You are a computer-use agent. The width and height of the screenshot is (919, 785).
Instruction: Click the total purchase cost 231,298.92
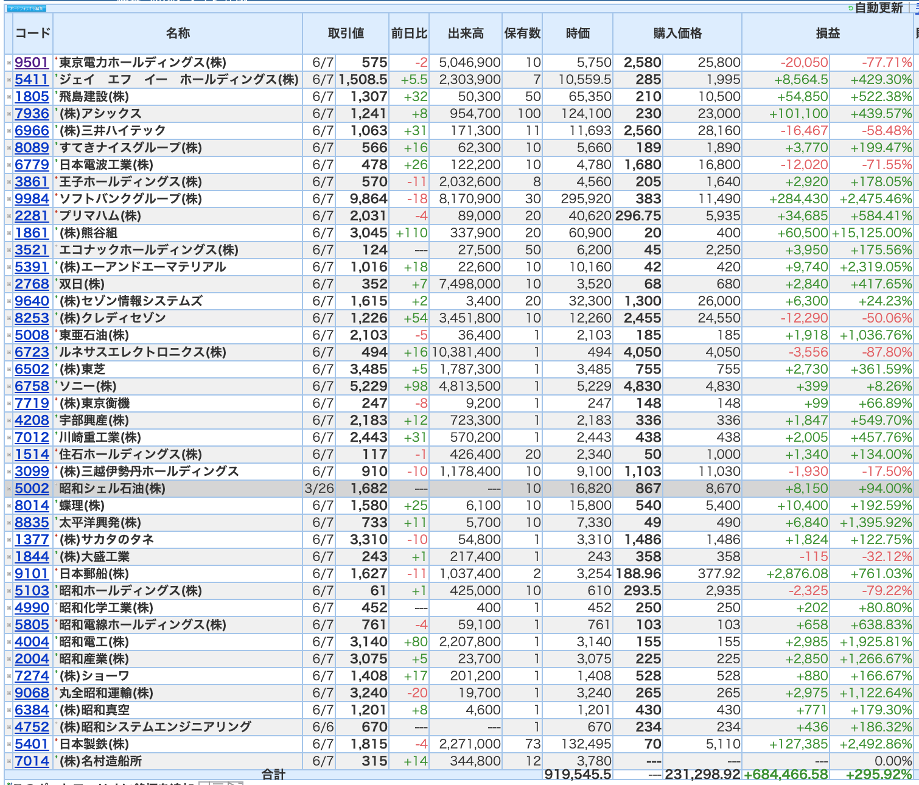pyautogui.click(x=702, y=775)
